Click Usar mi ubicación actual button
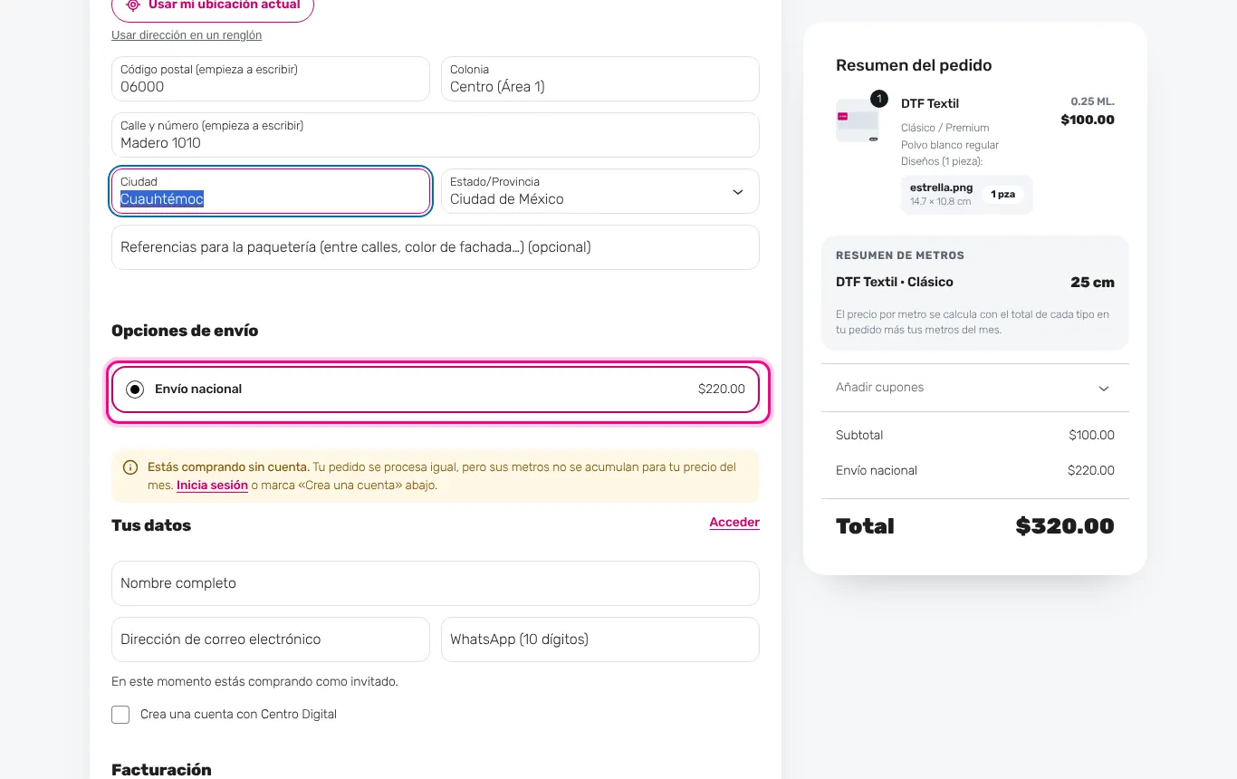1237x779 pixels. pos(213,5)
